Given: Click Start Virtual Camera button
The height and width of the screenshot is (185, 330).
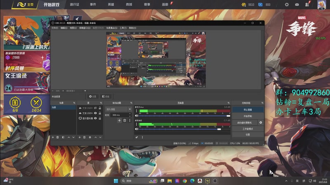Looking at the screenshot, I should tap(245, 123).
